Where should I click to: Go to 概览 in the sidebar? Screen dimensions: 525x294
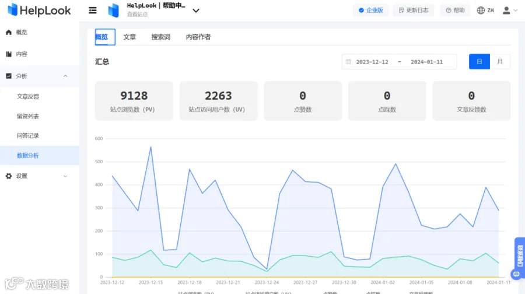tap(22, 32)
